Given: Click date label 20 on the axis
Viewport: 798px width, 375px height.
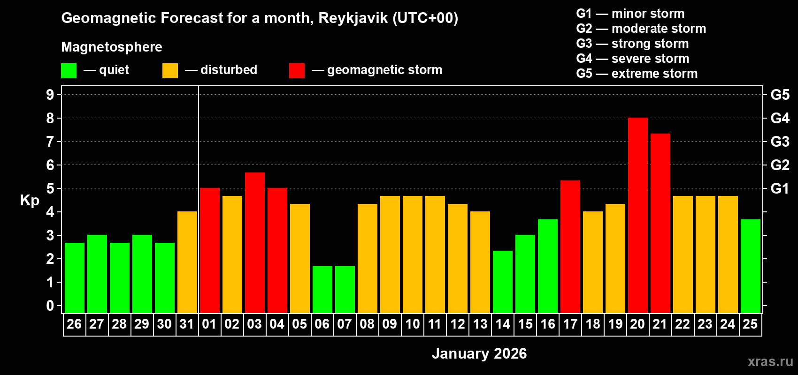Looking at the screenshot, I should tap(637, 324).
